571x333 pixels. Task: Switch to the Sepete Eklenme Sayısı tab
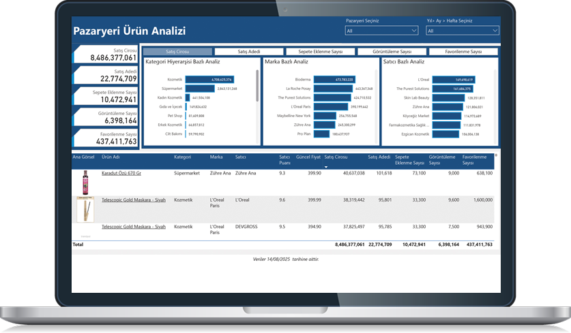tap(320, 52)
